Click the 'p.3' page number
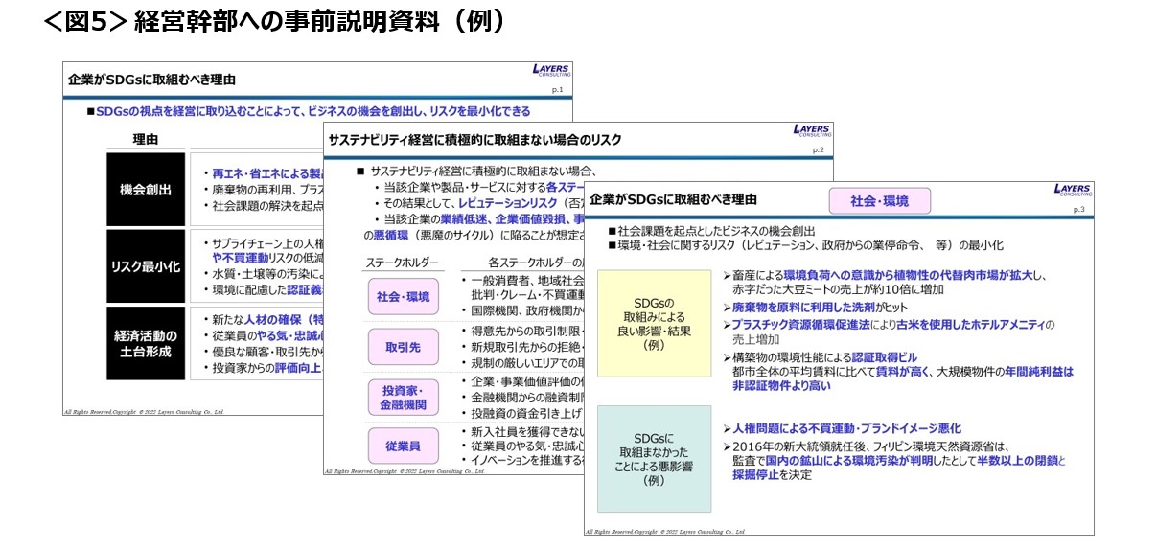The image size is (1157, 549). point(1078,210)
